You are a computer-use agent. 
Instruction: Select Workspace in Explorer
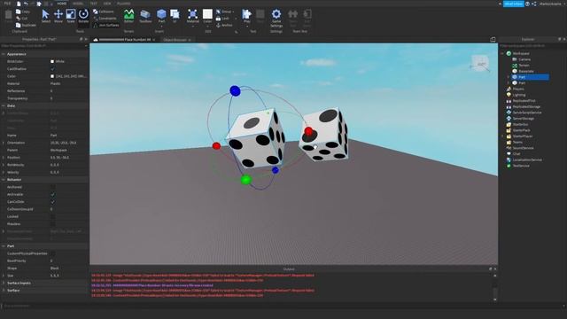(x=521, y=53)
